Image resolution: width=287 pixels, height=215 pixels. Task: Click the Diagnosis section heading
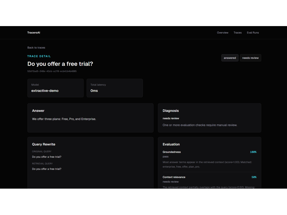tap(170, 111)
